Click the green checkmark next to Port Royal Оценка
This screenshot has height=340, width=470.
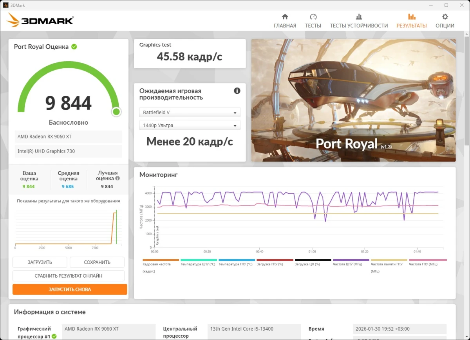[x=74, y=46]
